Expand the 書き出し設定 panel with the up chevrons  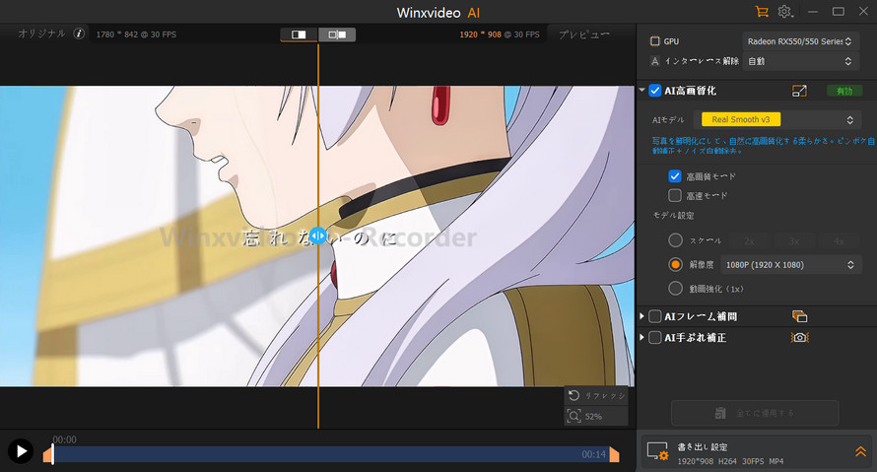(x=860, y=451)
